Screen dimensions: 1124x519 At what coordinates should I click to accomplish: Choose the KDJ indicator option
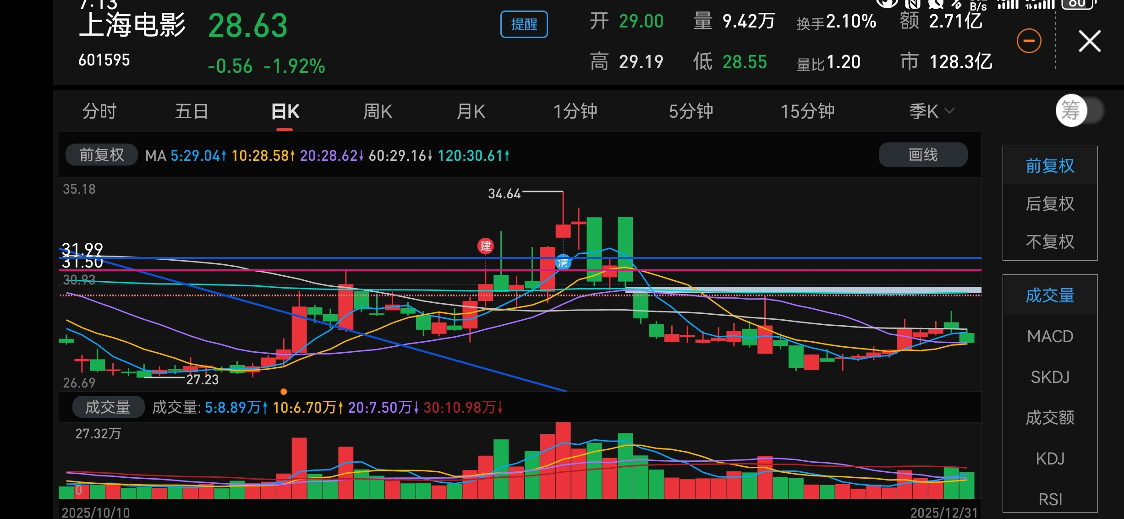pos(1049,459)
